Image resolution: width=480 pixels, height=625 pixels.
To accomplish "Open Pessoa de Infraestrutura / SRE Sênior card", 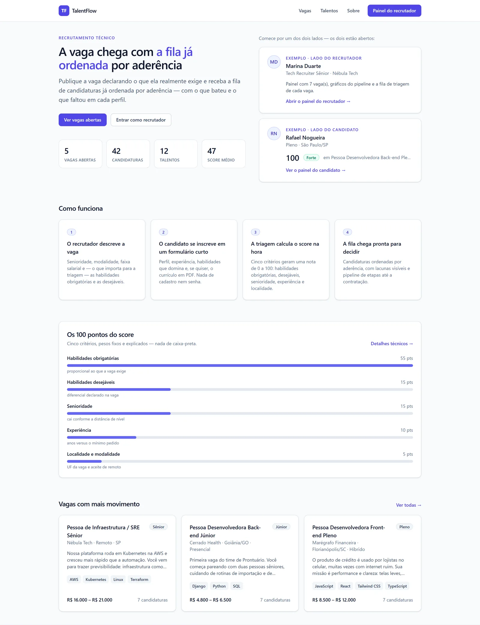I will click(117, 563).
